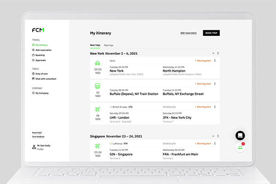276x184 pixels.
Task: Click the BOOK TRIP button
Action: tap(211, 33)
